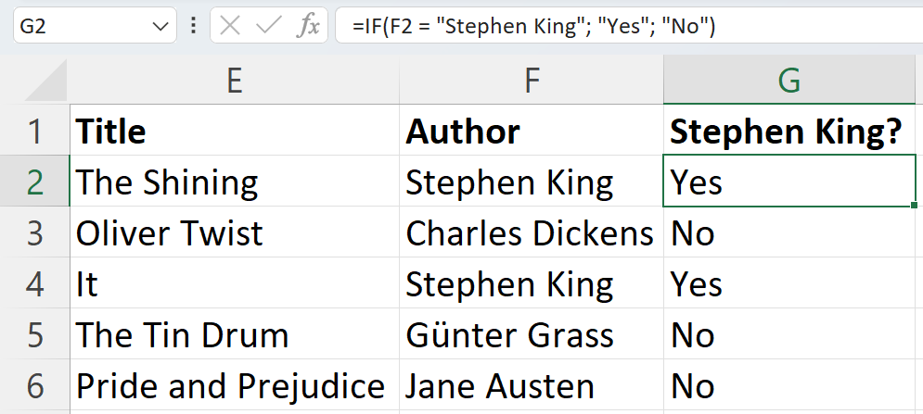The image size is (923, 414).
Task: Select row 6 header
Action: [x=34, y=386]
